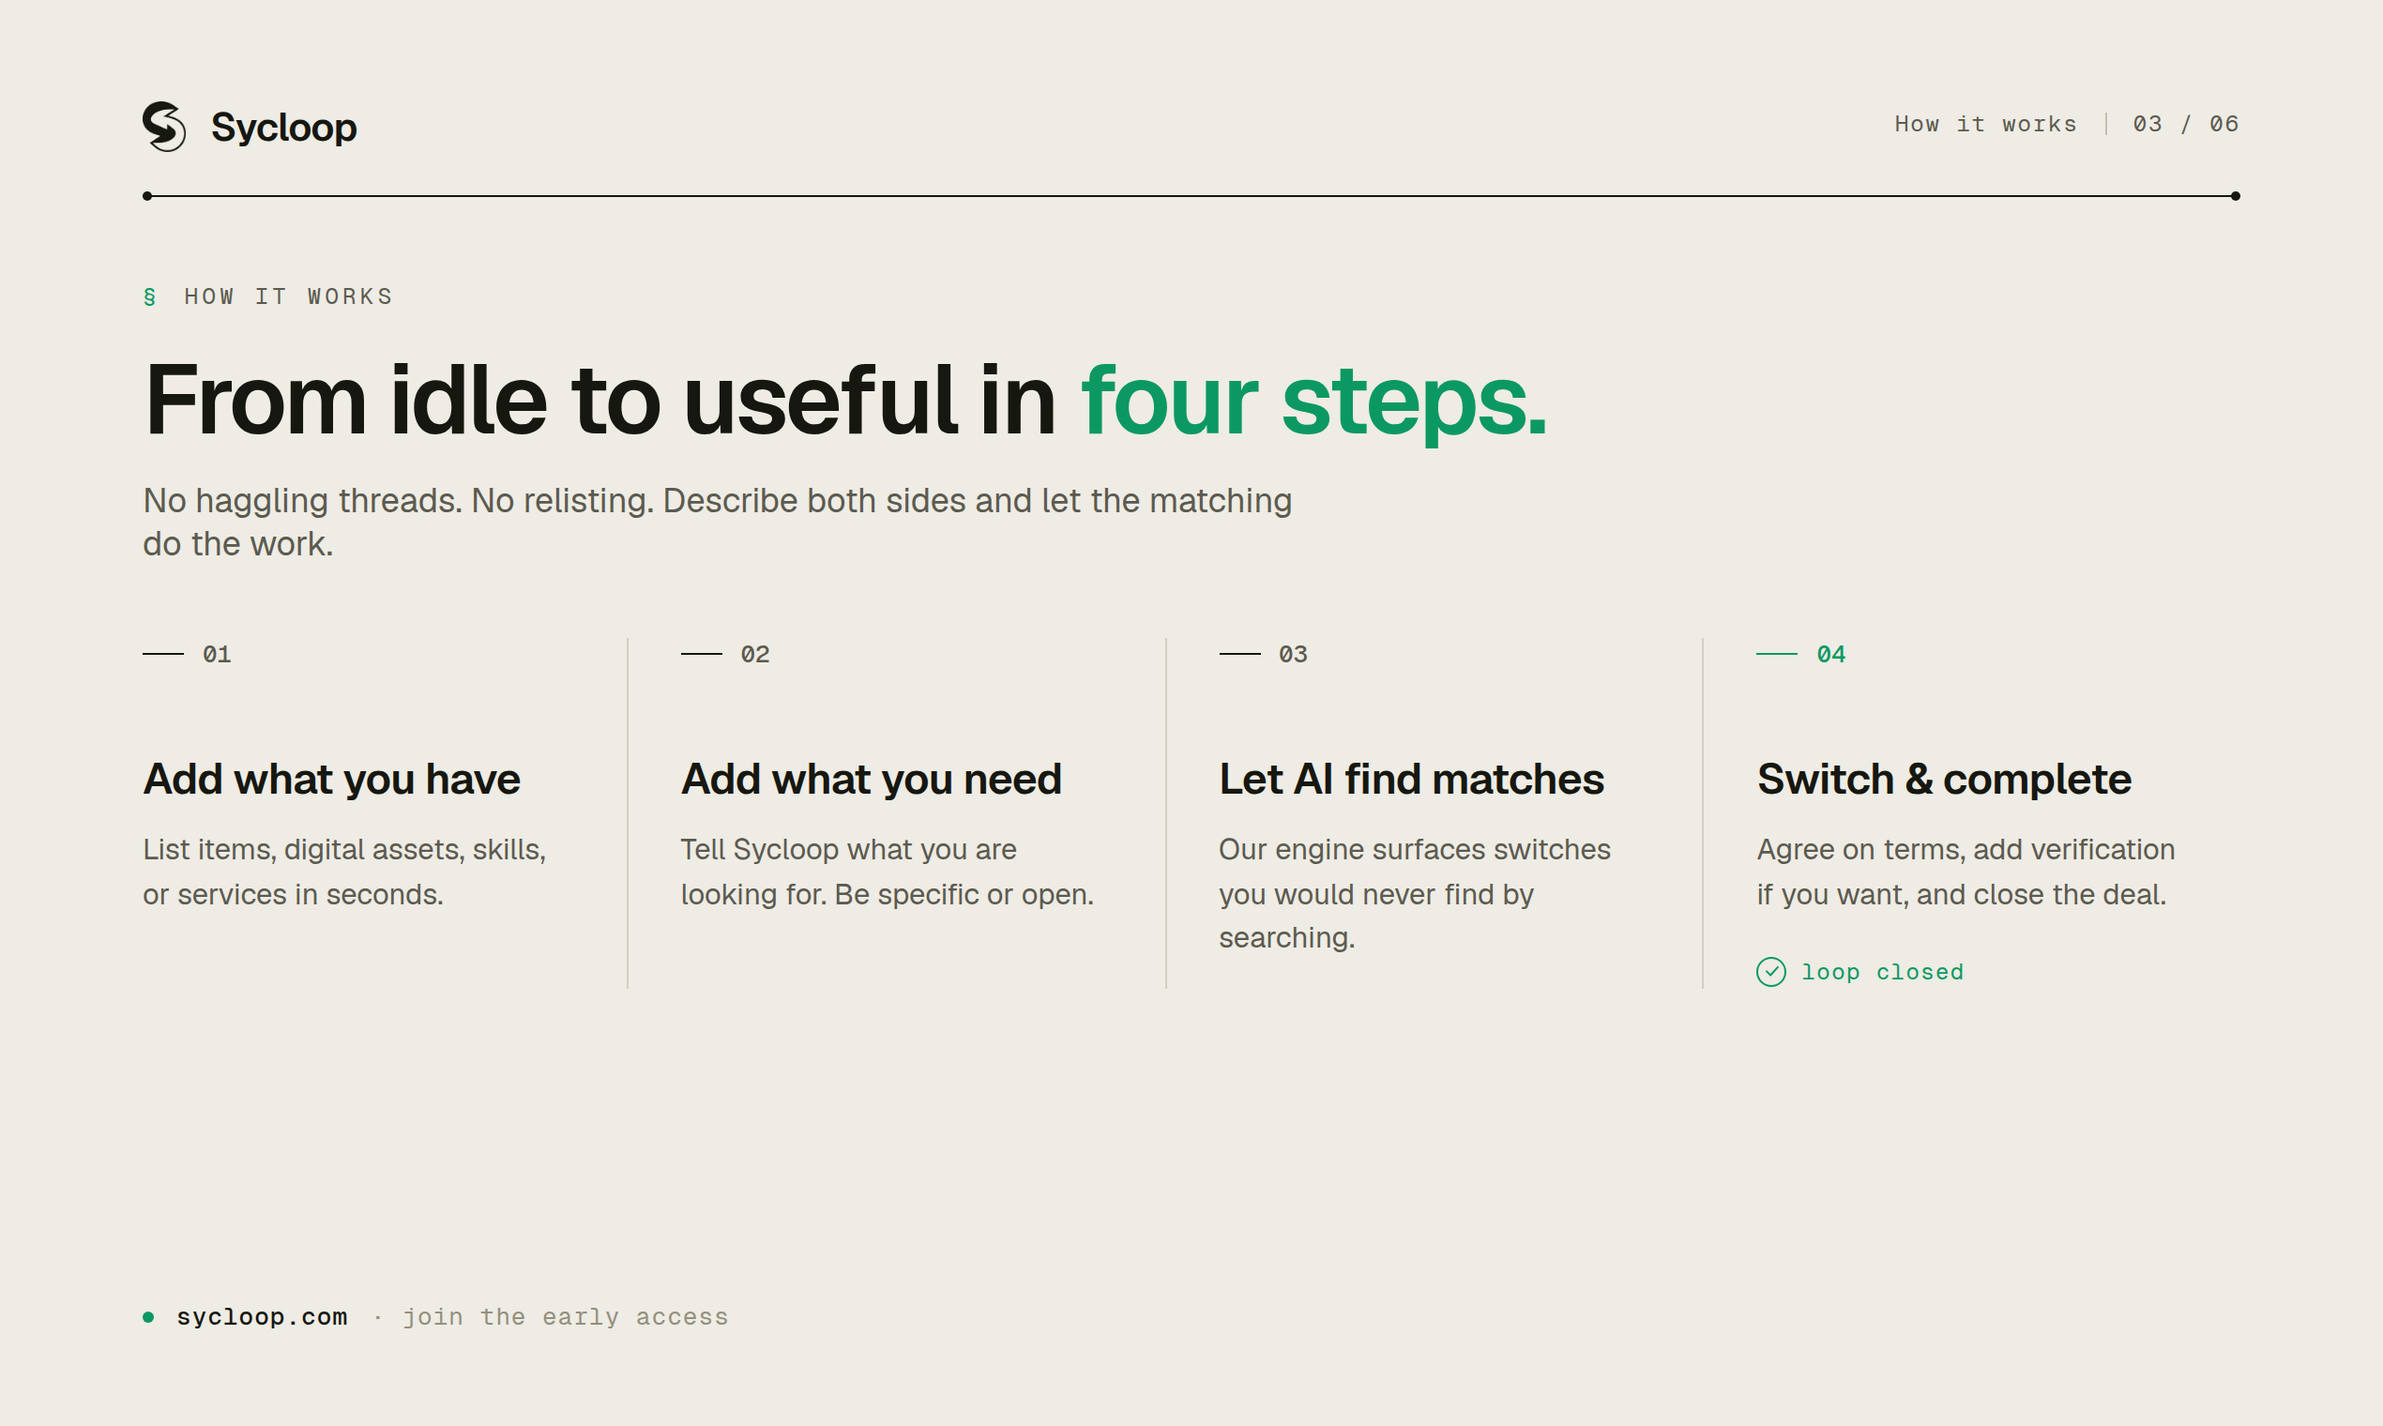
Task: Click the green section symbol before HOW IT WORKS
Action: 150,296
